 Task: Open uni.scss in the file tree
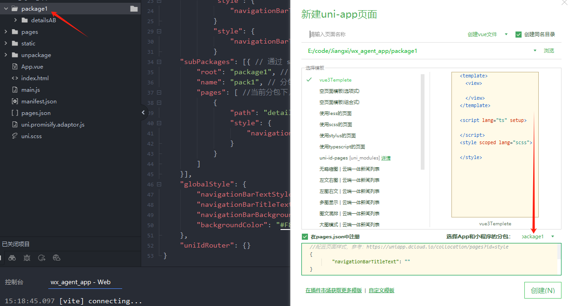(31, 136)
